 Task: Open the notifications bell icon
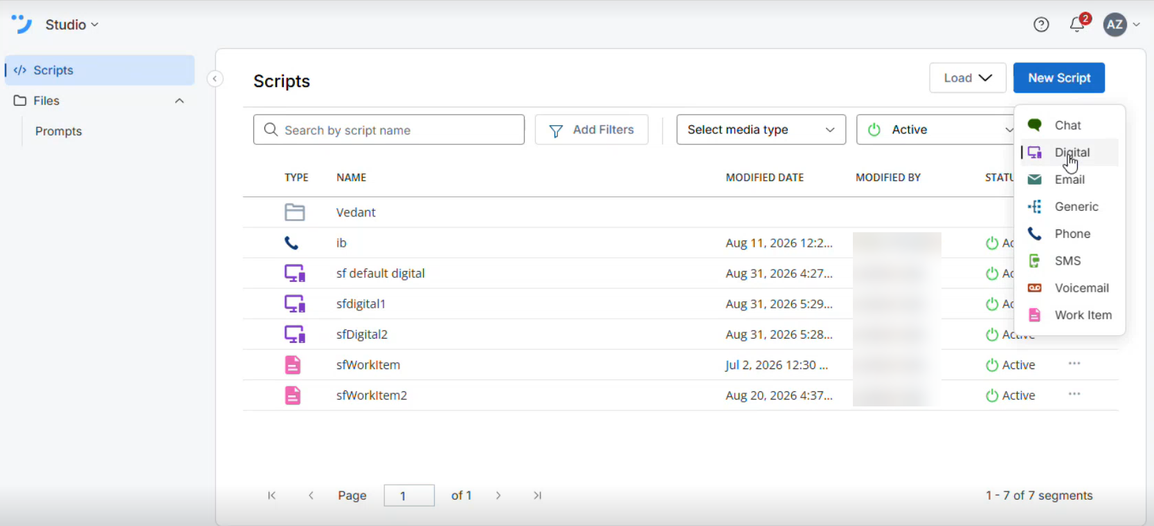[x=1077, y=25]
